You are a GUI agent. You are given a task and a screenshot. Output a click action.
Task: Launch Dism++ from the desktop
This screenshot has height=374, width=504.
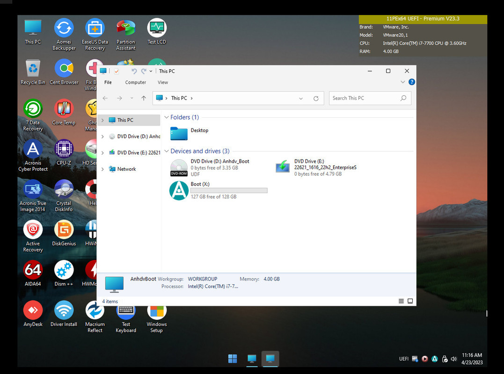(x=64, y=273)
